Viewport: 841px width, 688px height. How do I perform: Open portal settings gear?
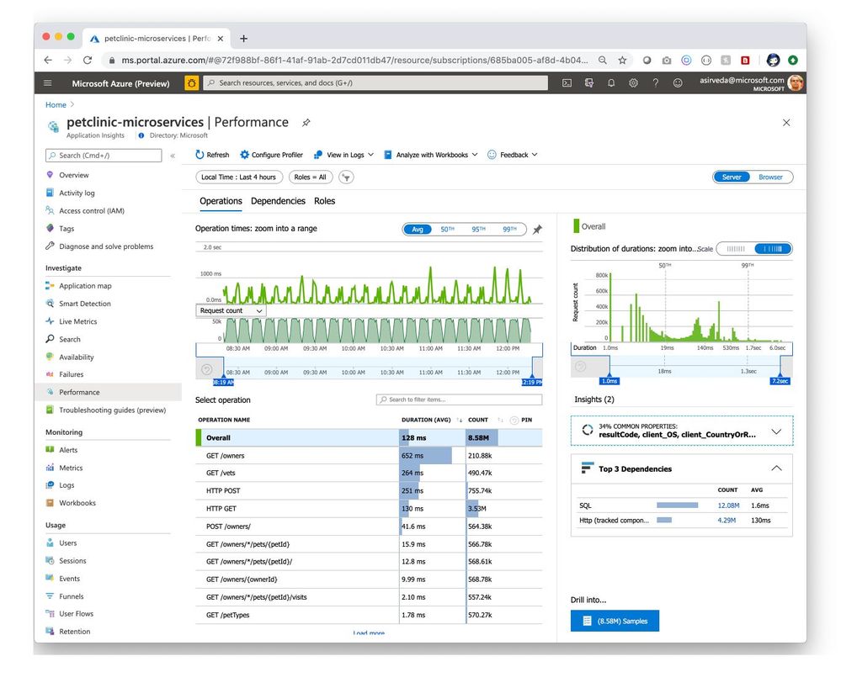633,83
